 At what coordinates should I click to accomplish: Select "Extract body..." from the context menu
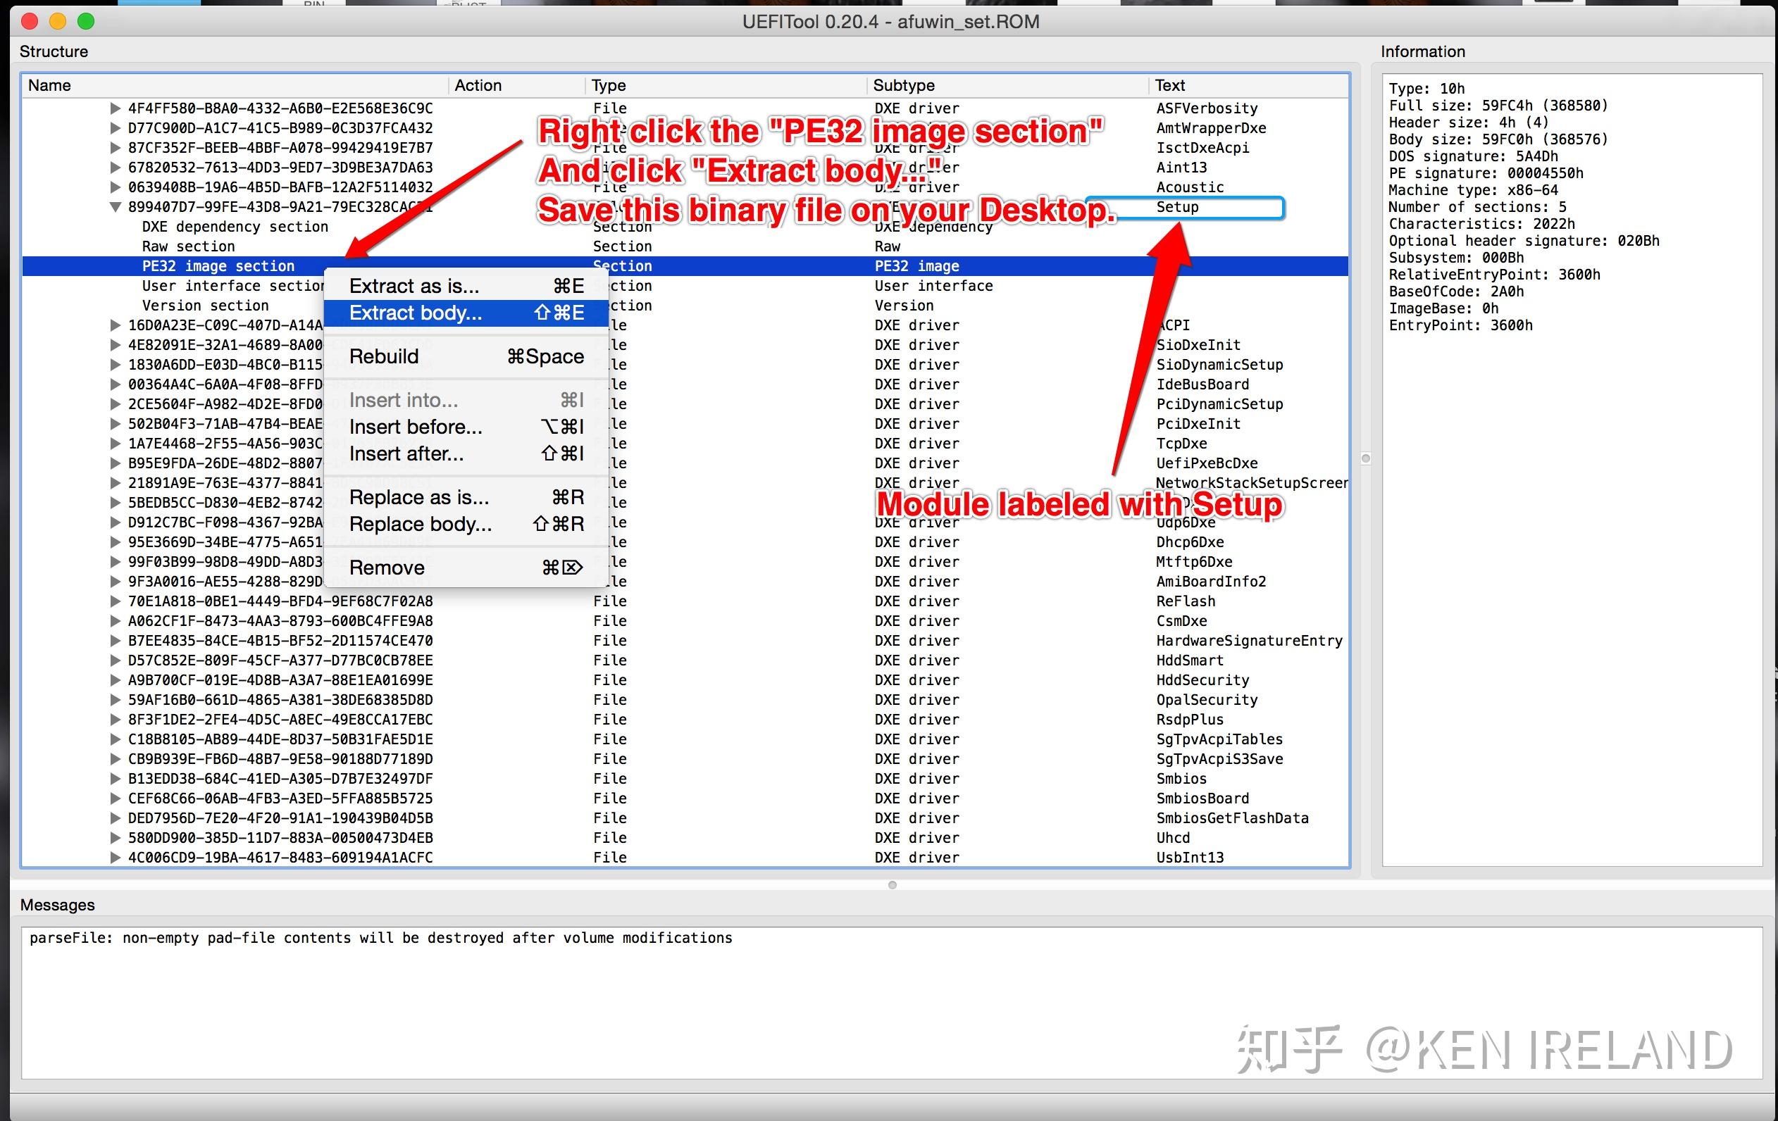point(414,313)
